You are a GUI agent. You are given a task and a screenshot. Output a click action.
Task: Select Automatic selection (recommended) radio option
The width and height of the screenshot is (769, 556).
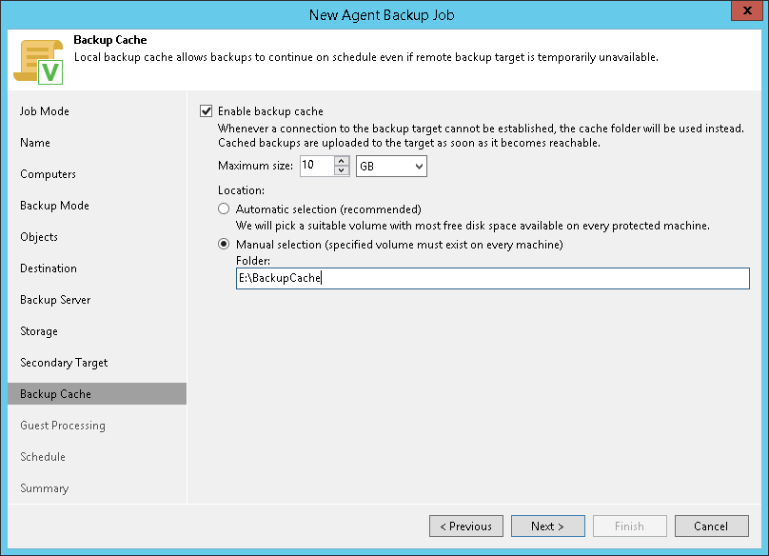coord(224,208)
